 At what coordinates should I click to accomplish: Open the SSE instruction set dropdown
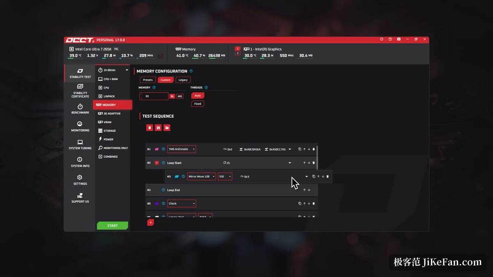coord(225,176)
